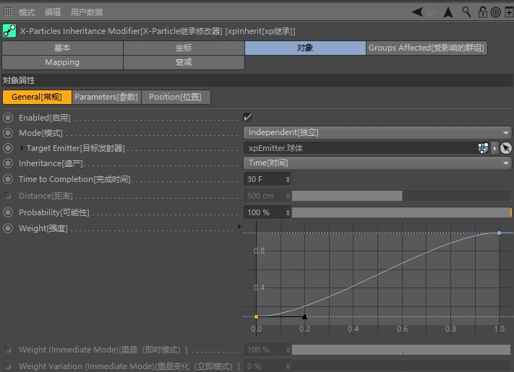Click the object picker cursor icon
Viewport: 514px width, 372px height.
(x=506, y=148)
